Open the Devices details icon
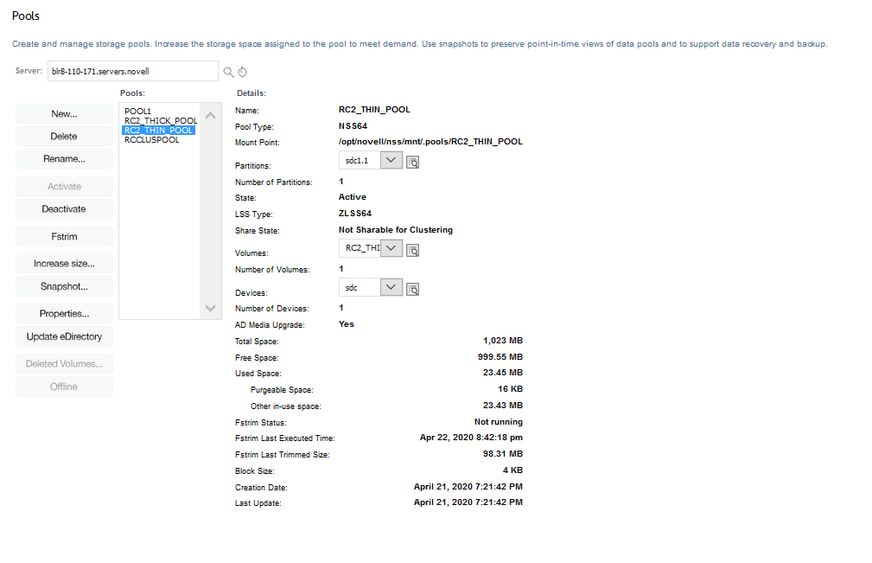Viewport: 872px width, 563px height. pos(413,289)
